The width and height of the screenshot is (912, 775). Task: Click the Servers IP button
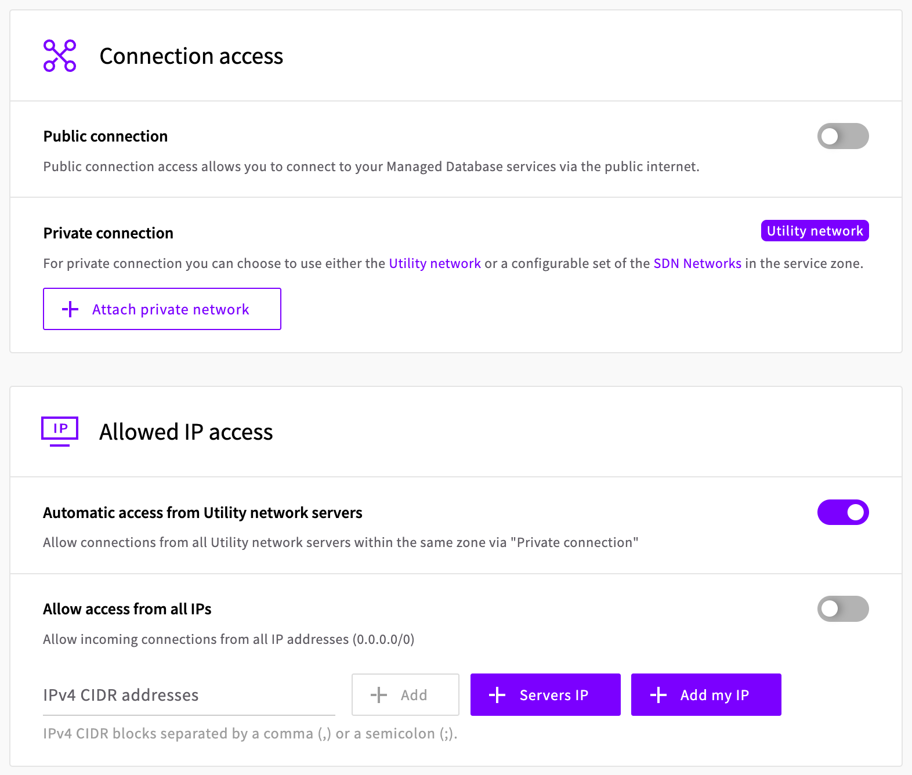coord(545,695)
